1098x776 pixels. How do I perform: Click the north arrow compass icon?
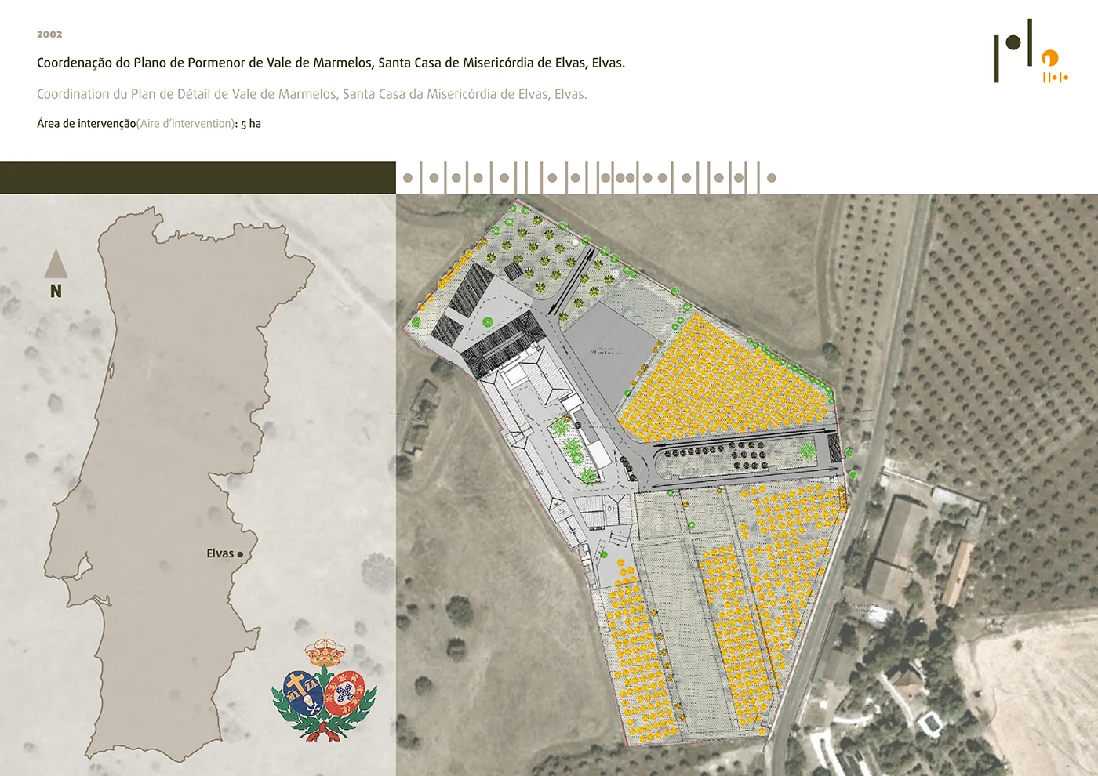point(56,264)
